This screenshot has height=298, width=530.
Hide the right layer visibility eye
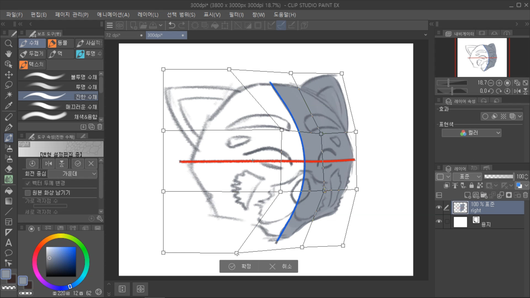pos(439,207)
